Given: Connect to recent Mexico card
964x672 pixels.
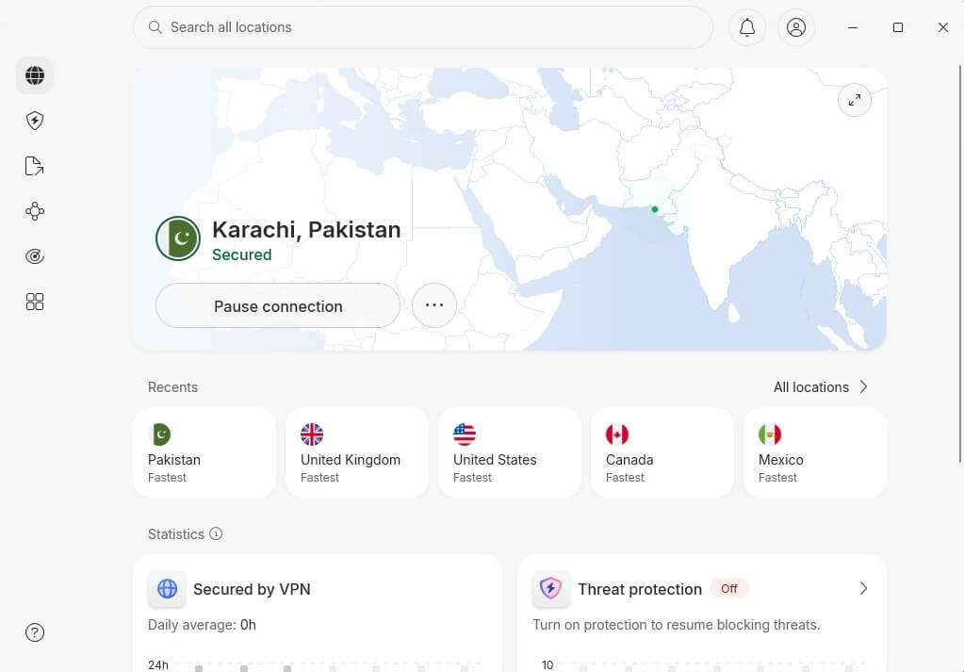Looking at the screenshot, I should (x=814, y=452).
